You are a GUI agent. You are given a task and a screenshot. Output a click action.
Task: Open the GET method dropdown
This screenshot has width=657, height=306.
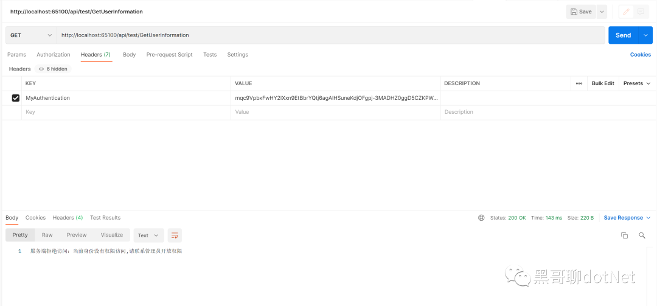point(31,35)
